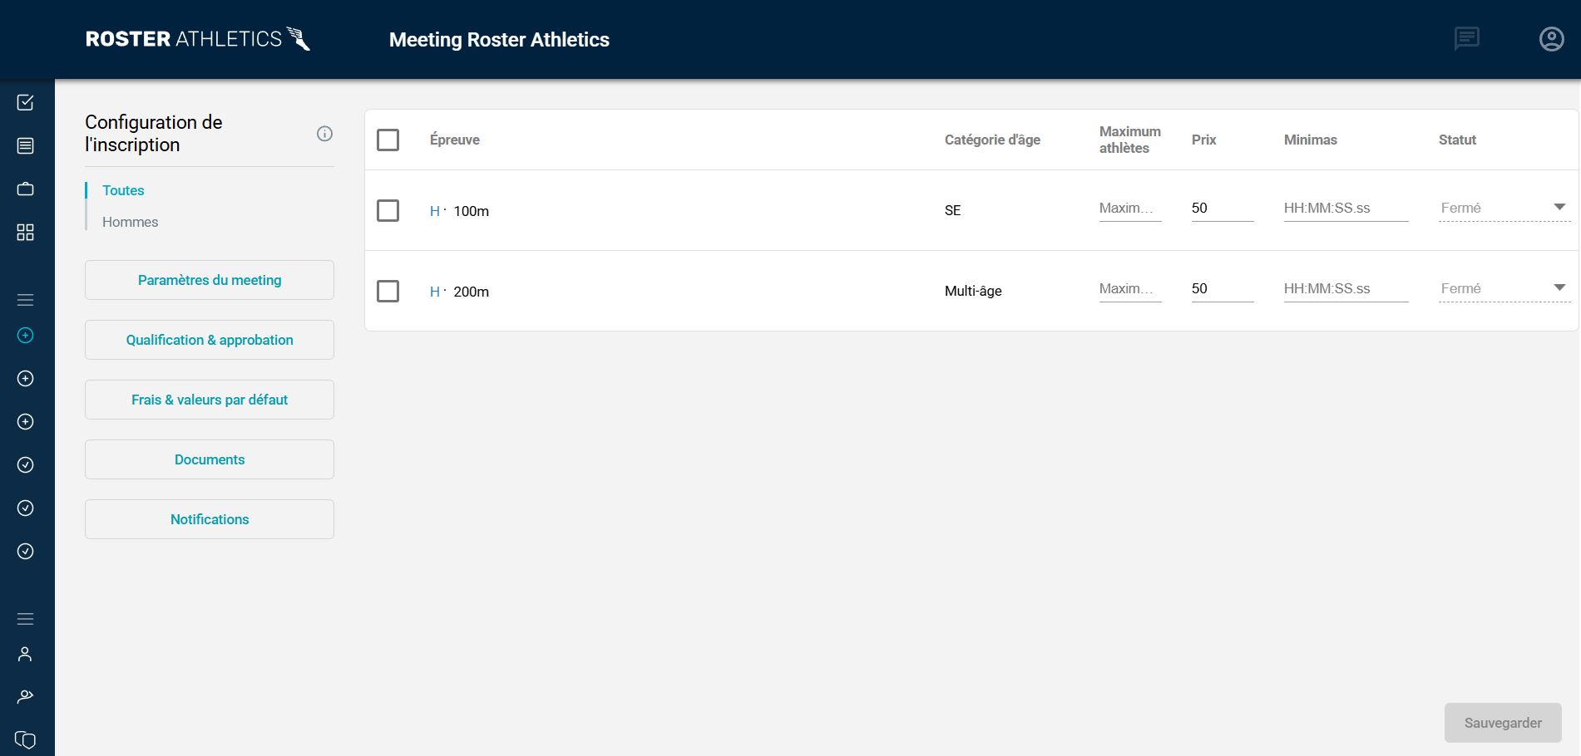Click the Prix field for 200m
Screen dimensions: 1581x756
click(1223, 288)
